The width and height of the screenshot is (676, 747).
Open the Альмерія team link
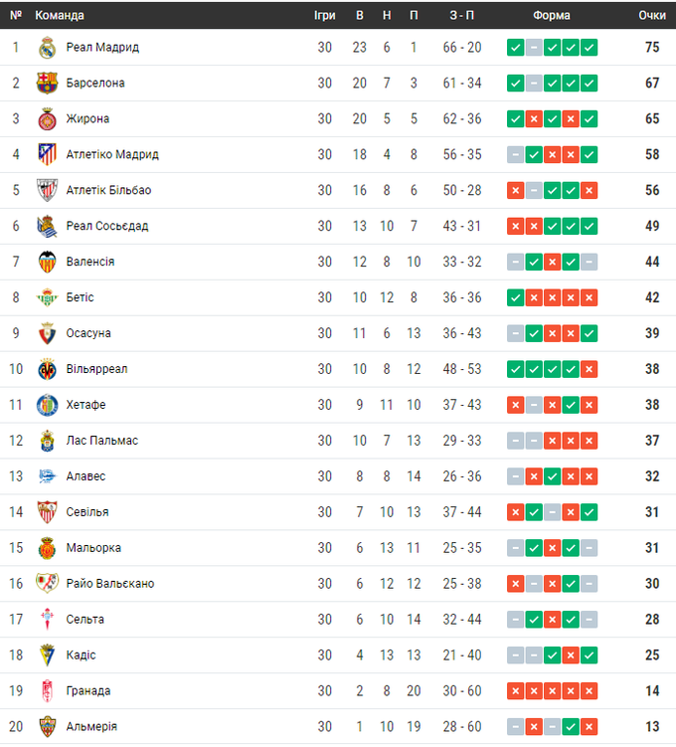tap(91, 727)
